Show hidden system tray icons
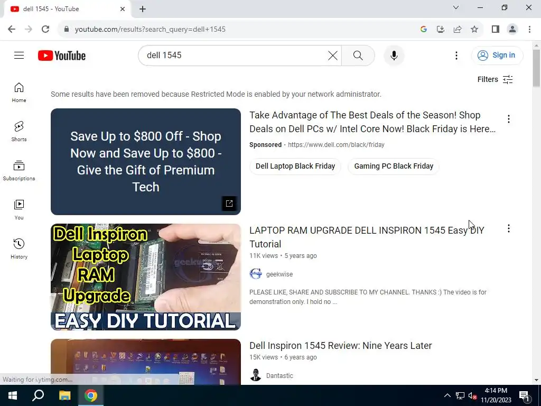541x406 pixels. pyautogui.click(x=447, y=395)
